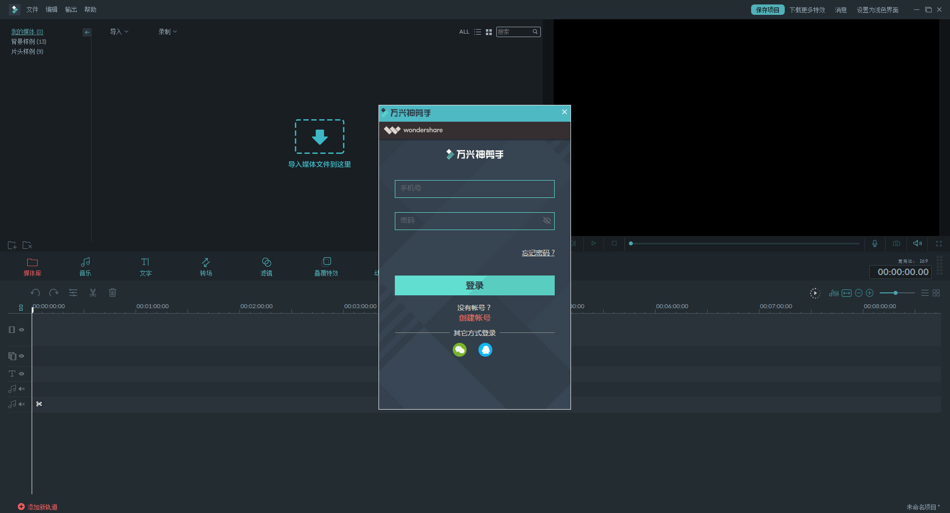Viewport: 950px width, 513px height.
Task: Click the ALL media filter
Action: 464,32
